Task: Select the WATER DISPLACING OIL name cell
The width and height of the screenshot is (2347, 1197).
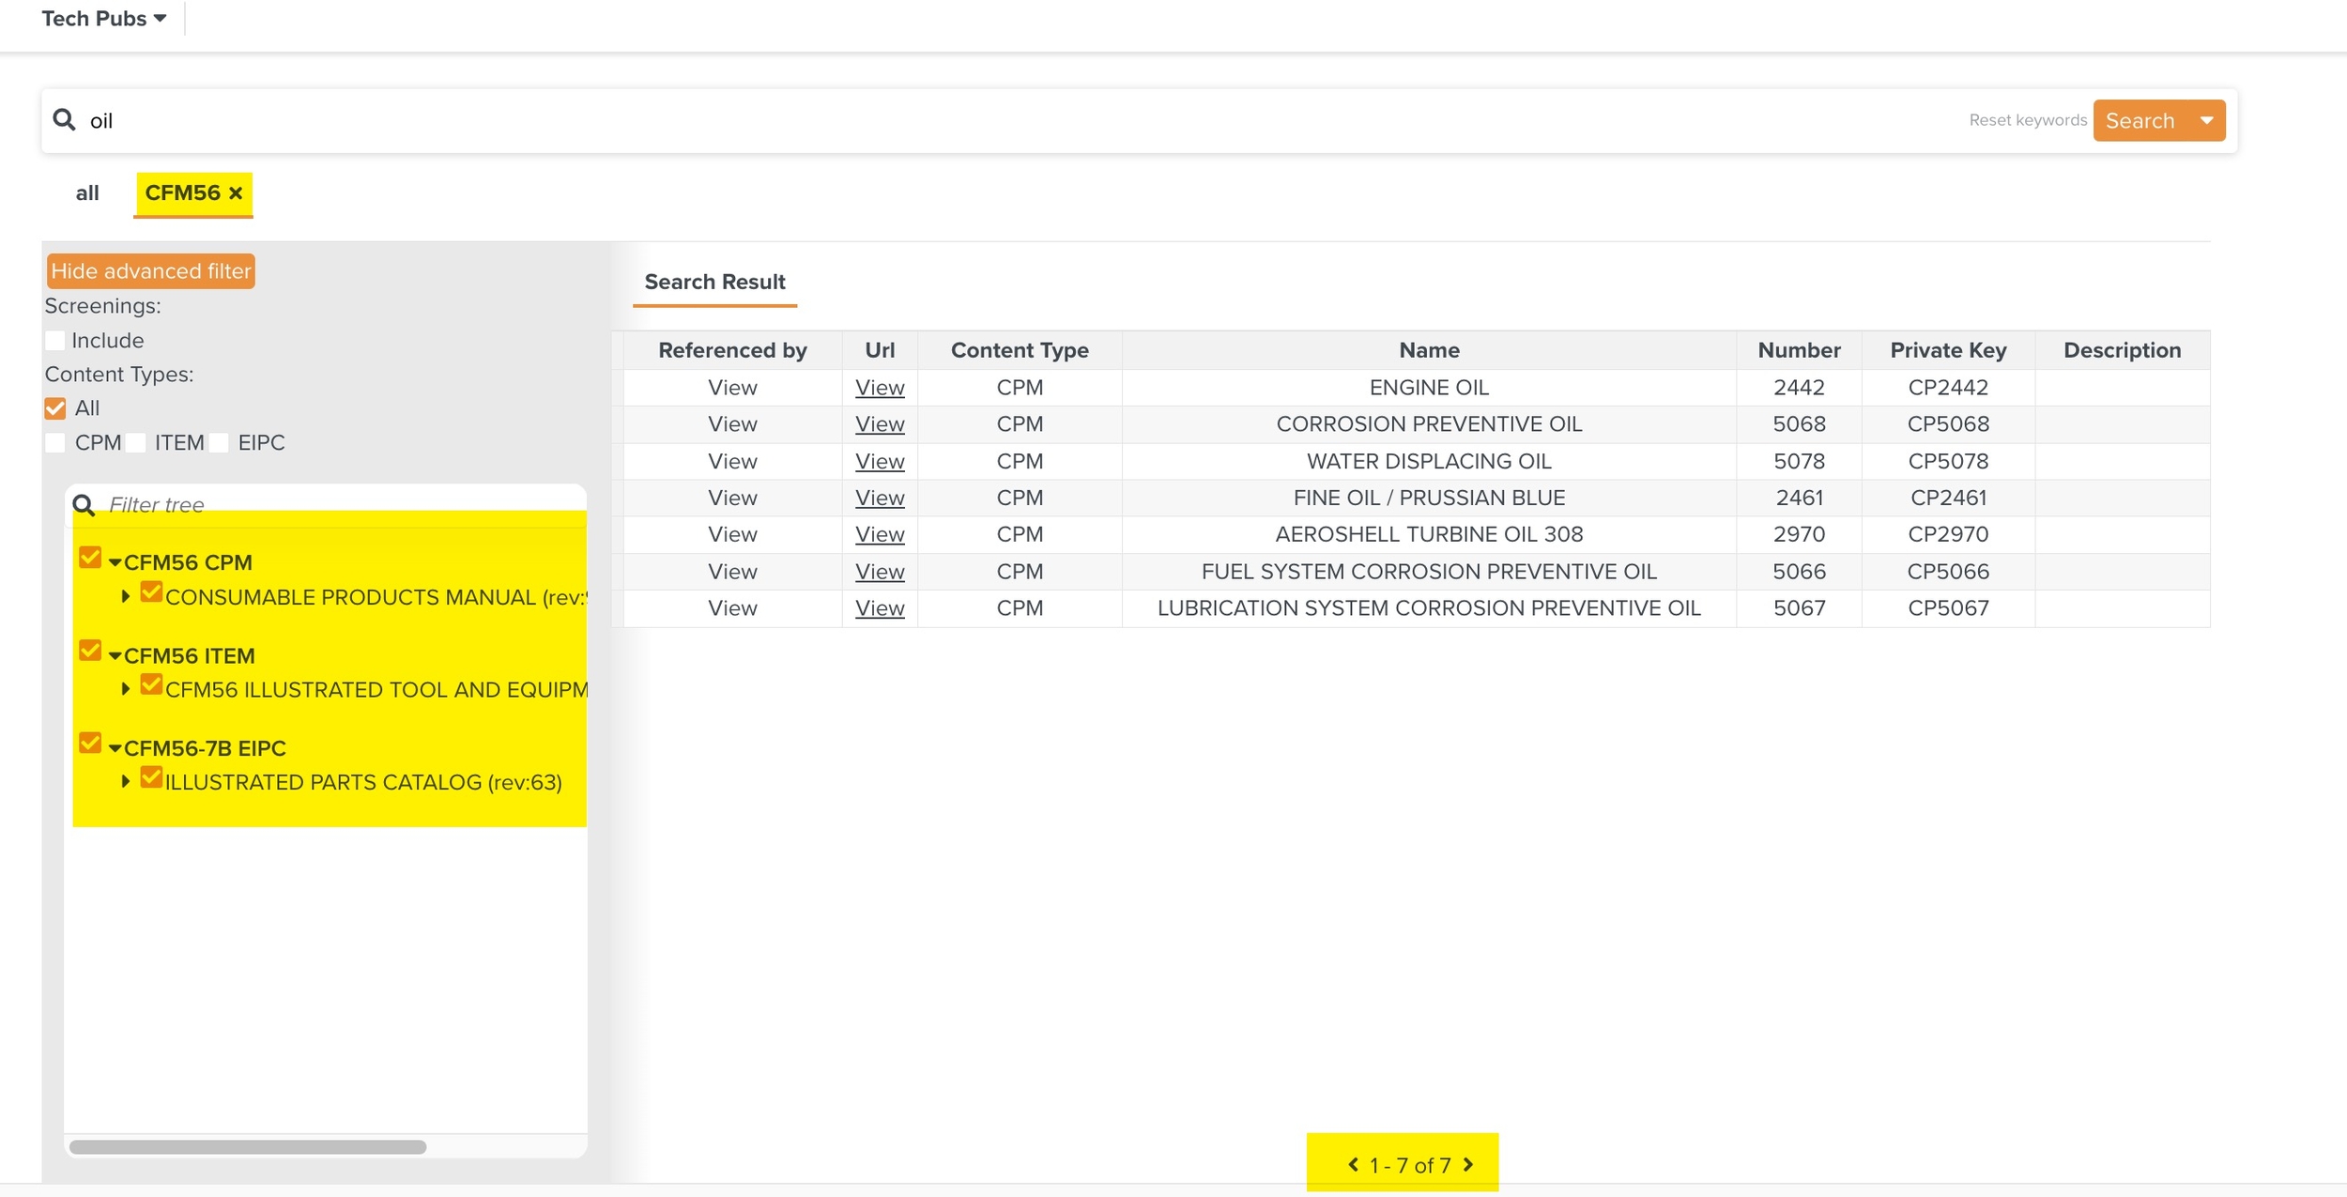Action: [1429, 462]
